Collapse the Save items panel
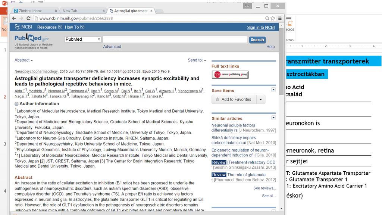Screen dimensions: 382x215 (273, 90)
